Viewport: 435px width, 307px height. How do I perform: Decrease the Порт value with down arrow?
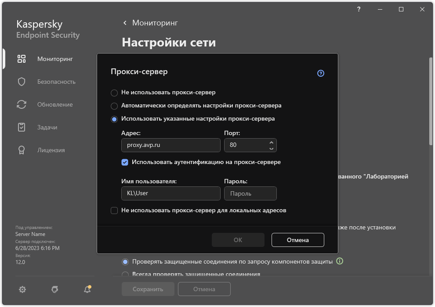click(x=272, y=148)
